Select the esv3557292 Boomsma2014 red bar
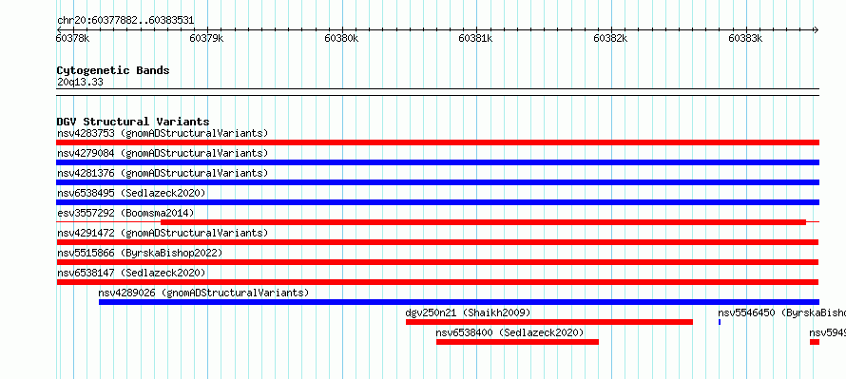Screen dimensions: 846x379 484,222
